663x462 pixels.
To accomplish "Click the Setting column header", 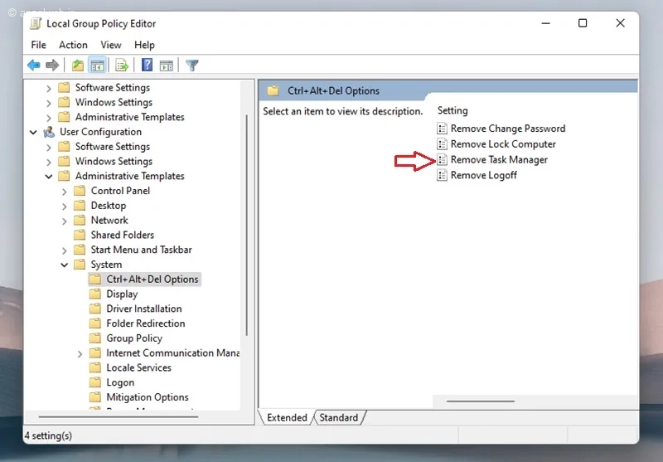I will pyautogui.click(x=452, y=111).
